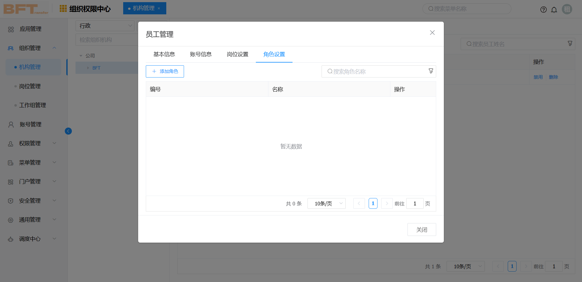Screen dimensions: 582x282
Task: Collapse the sidebar with the blue arrow
Action: coord(68,131)
